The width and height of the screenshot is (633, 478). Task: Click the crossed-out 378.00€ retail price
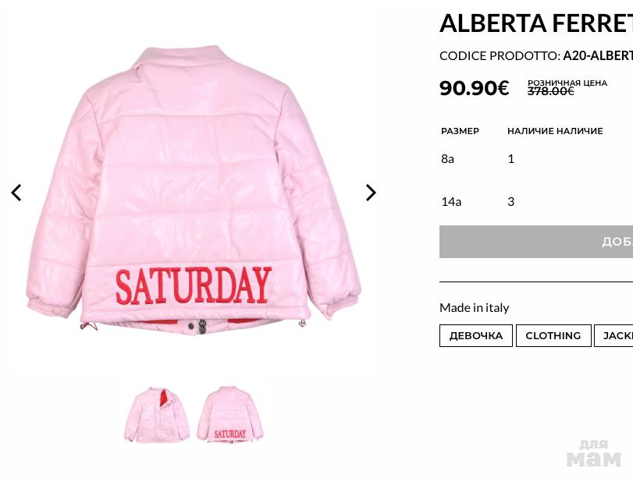(550, 91)
